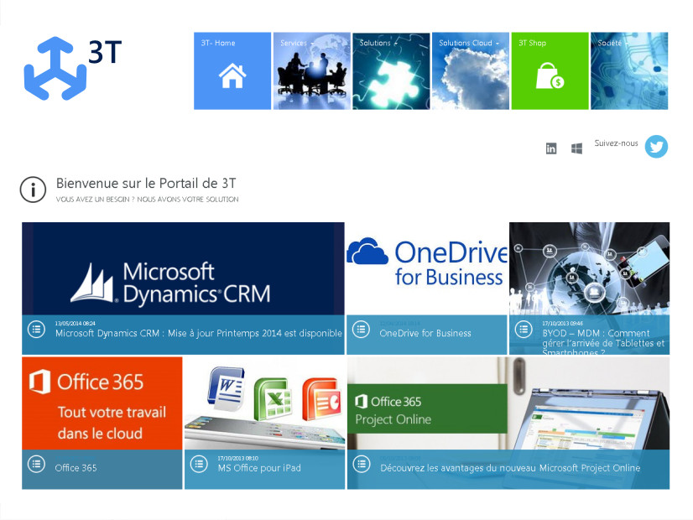Click the information icon beside Bienvenue
693x520 pixels.
point(33,190)
